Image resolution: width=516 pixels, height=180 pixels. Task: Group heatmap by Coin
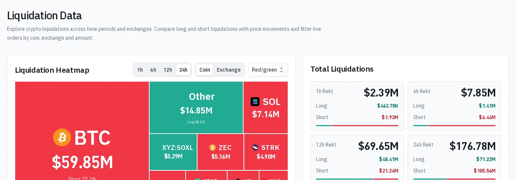[205, 70]
